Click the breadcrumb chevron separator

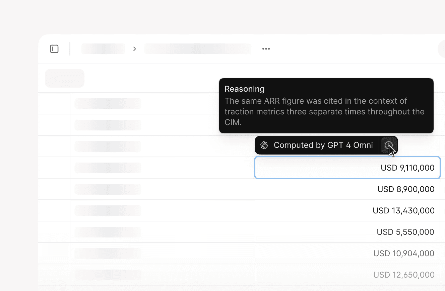pyautogui.click(x=135, y=49)
